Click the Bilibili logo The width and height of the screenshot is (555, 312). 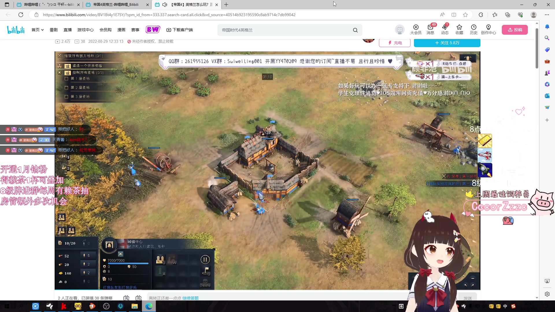coord(16,30)
